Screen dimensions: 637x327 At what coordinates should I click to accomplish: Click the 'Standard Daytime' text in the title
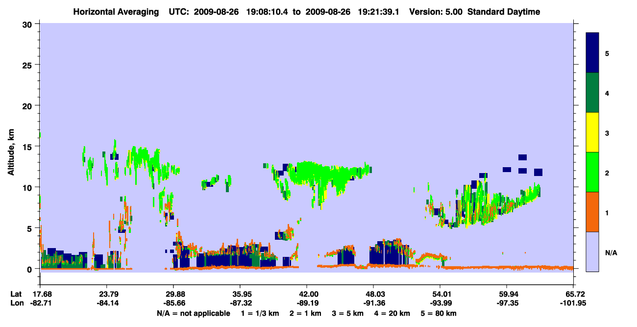(504, 12)
